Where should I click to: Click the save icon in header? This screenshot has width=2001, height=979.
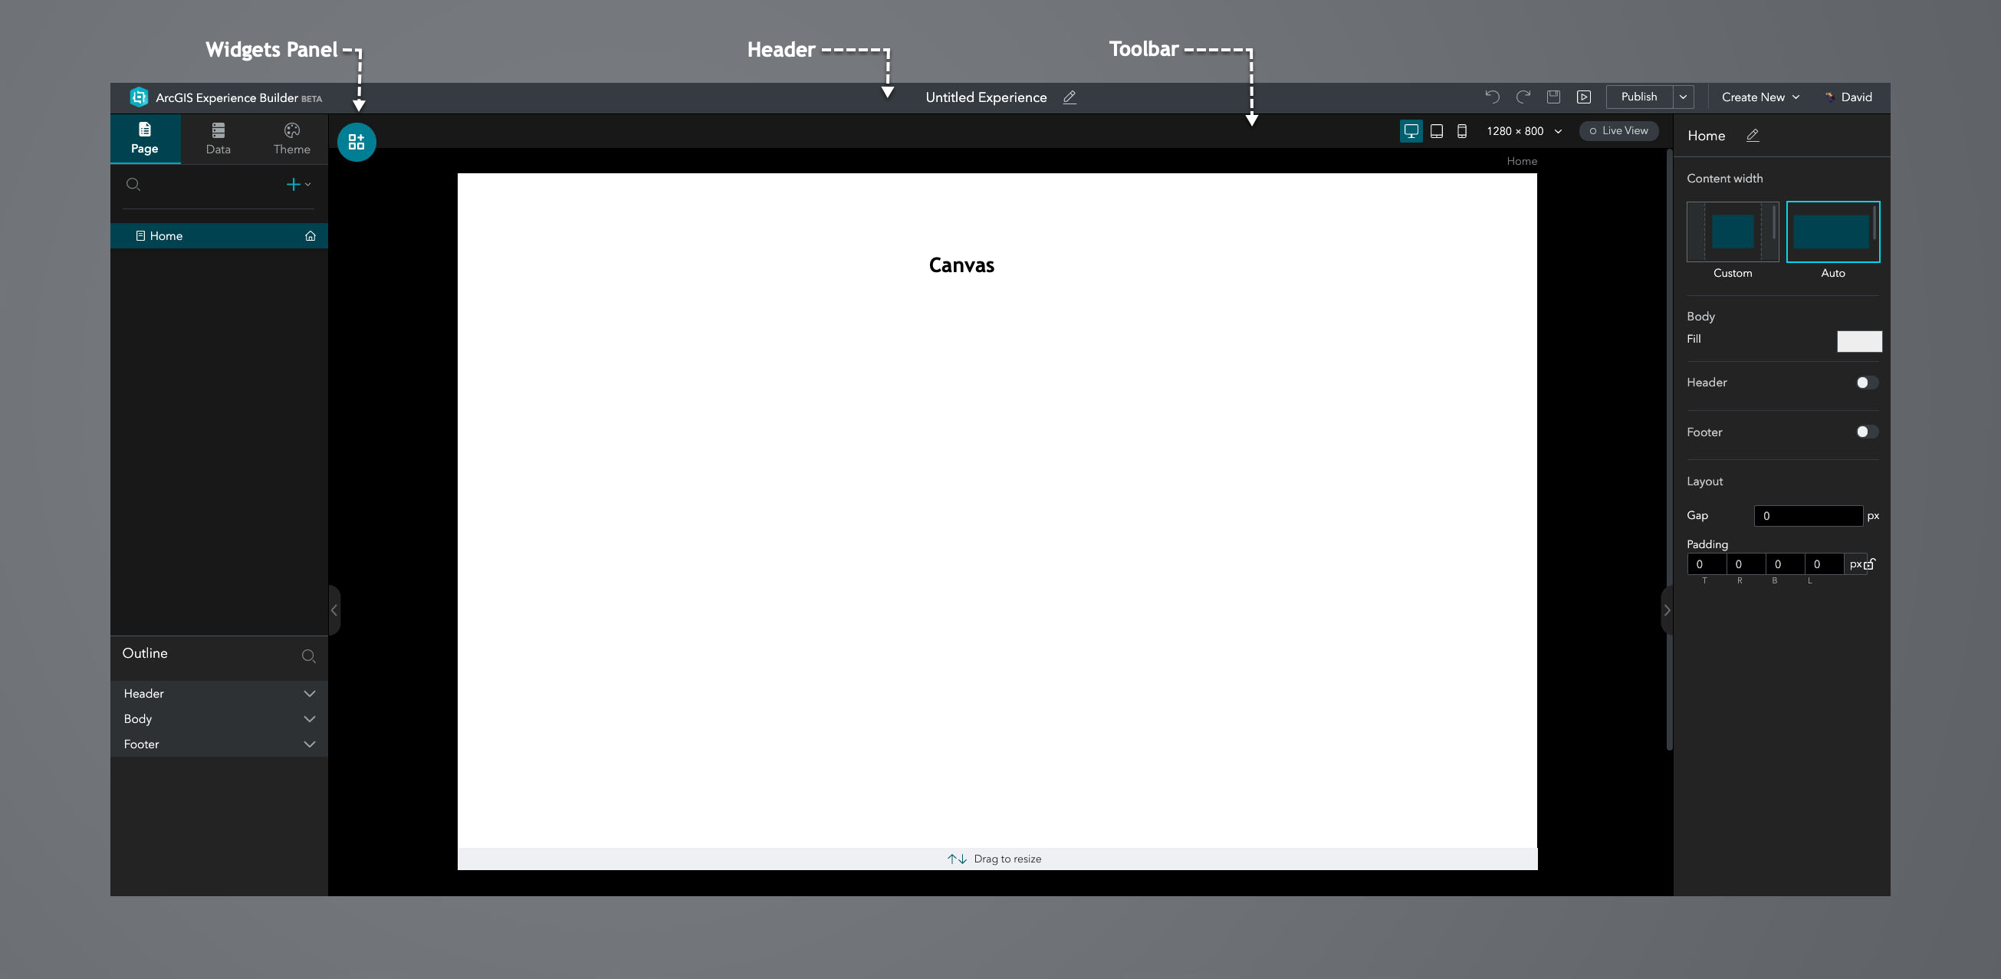click(1553, 97)
